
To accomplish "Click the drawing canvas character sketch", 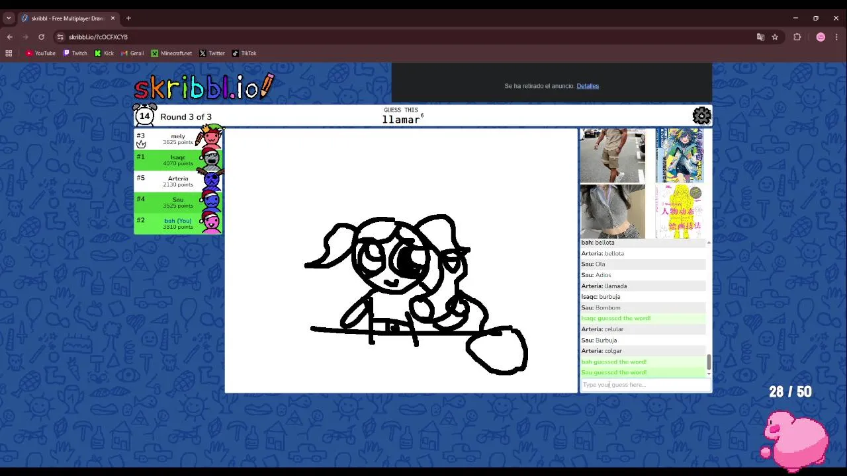I will coord(416,294).
